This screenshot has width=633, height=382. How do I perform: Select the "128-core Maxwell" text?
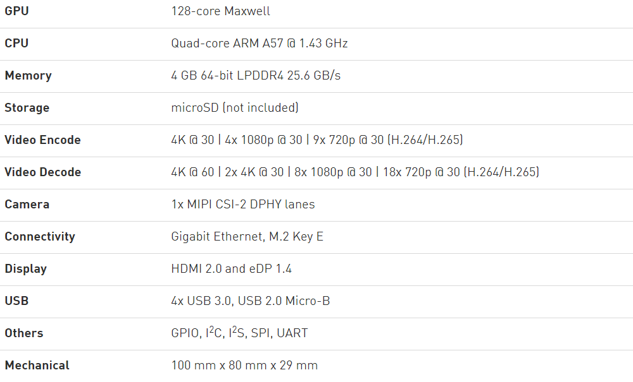(x=221, y=11)
